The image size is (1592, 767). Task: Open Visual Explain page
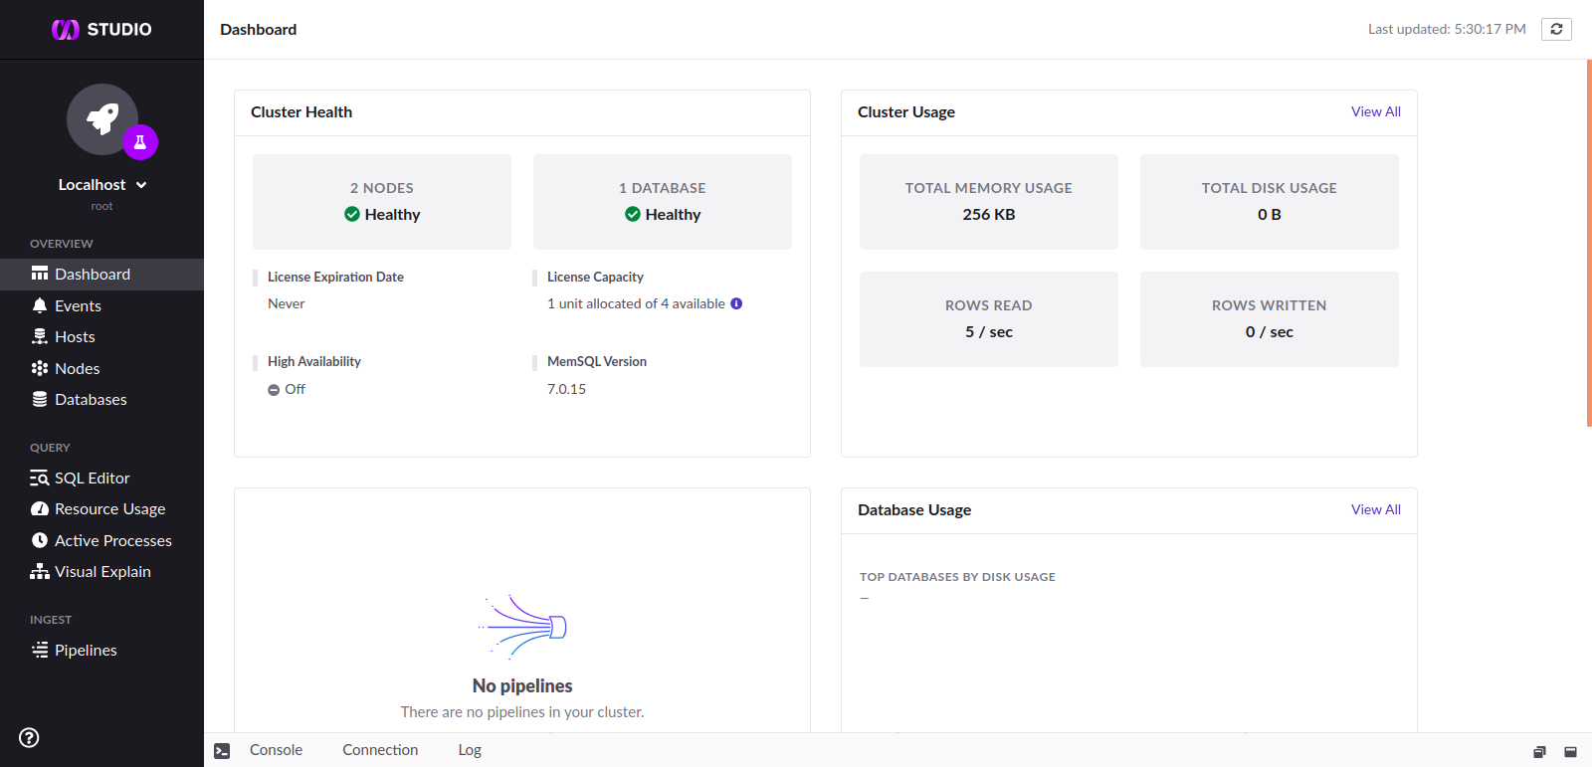pyautogui.click(x=101, y=571)
